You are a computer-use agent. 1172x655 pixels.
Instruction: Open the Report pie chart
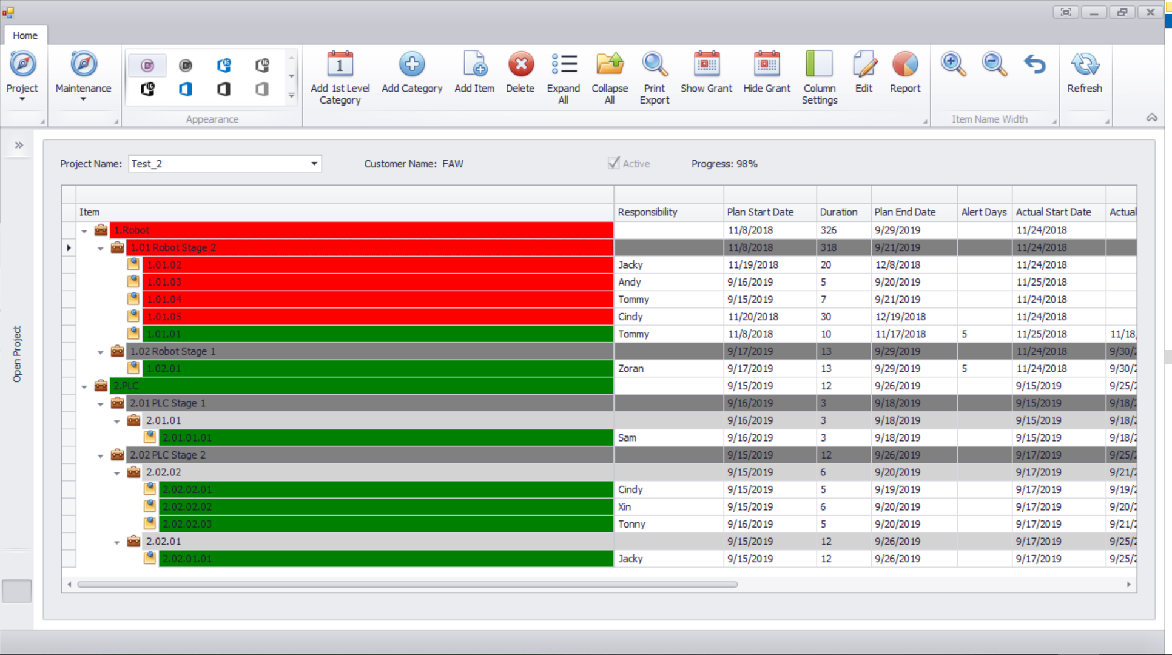(x=905, y=64)
